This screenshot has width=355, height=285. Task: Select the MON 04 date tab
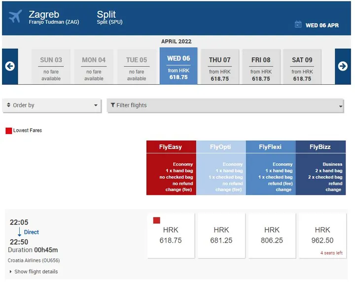(94, 67)
